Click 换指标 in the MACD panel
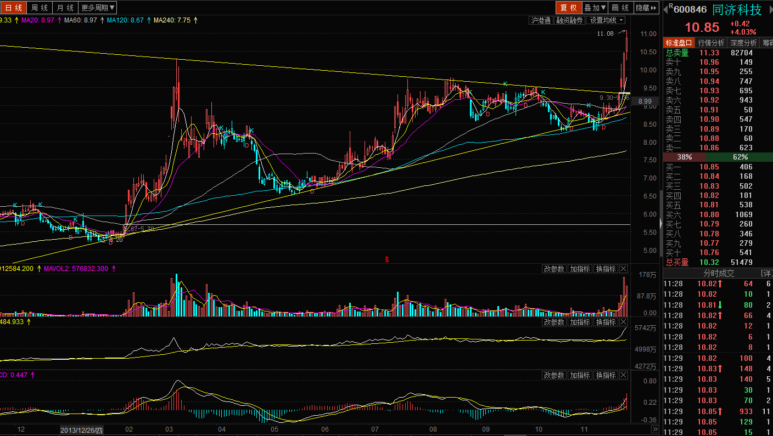This screenshot has width=773, height=436. pyautogui.click(x=606, y=375)
